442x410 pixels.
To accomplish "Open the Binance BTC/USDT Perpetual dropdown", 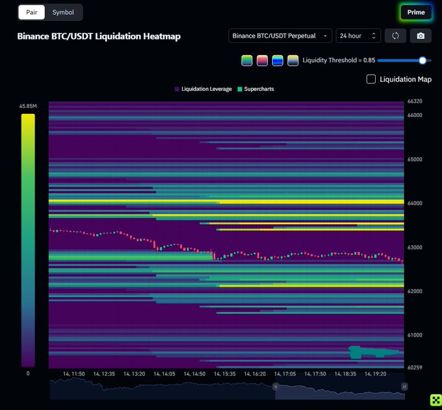I will point(280,36).
